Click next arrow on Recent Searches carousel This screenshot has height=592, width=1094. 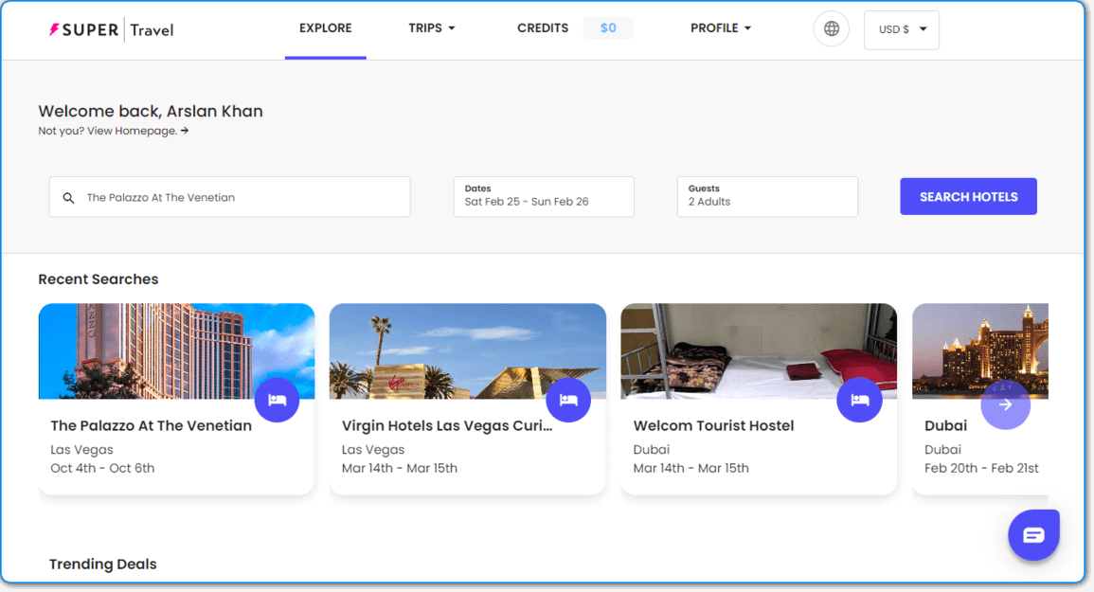click(x=1005, y=404)
